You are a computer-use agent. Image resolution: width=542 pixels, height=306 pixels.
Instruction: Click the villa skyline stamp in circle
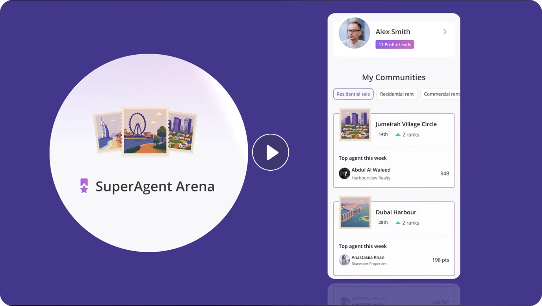tap(183, 132)
